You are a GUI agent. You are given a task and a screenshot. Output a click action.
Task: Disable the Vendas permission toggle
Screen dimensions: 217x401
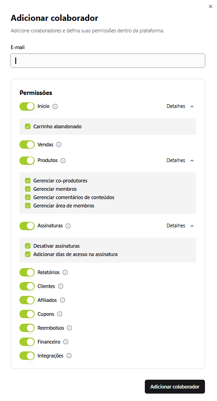27,144
